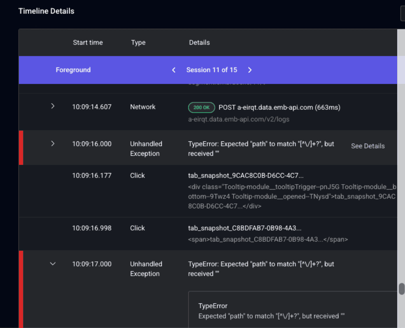
Task: Expand the 10:09:14.607 Network row
Action: pyautogui.click(x=53, y=106)
